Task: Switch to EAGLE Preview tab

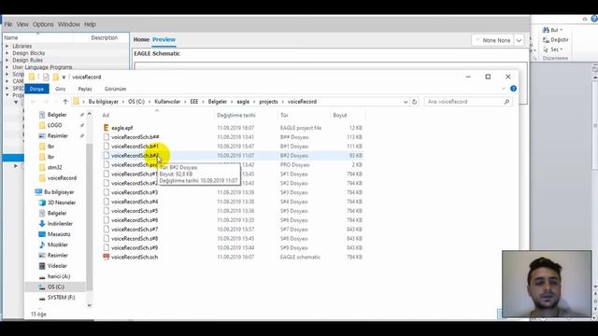Action: 164,39
